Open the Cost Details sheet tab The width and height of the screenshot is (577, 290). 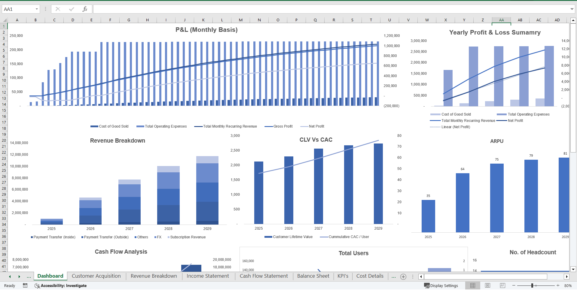click(x=370, y=276)
